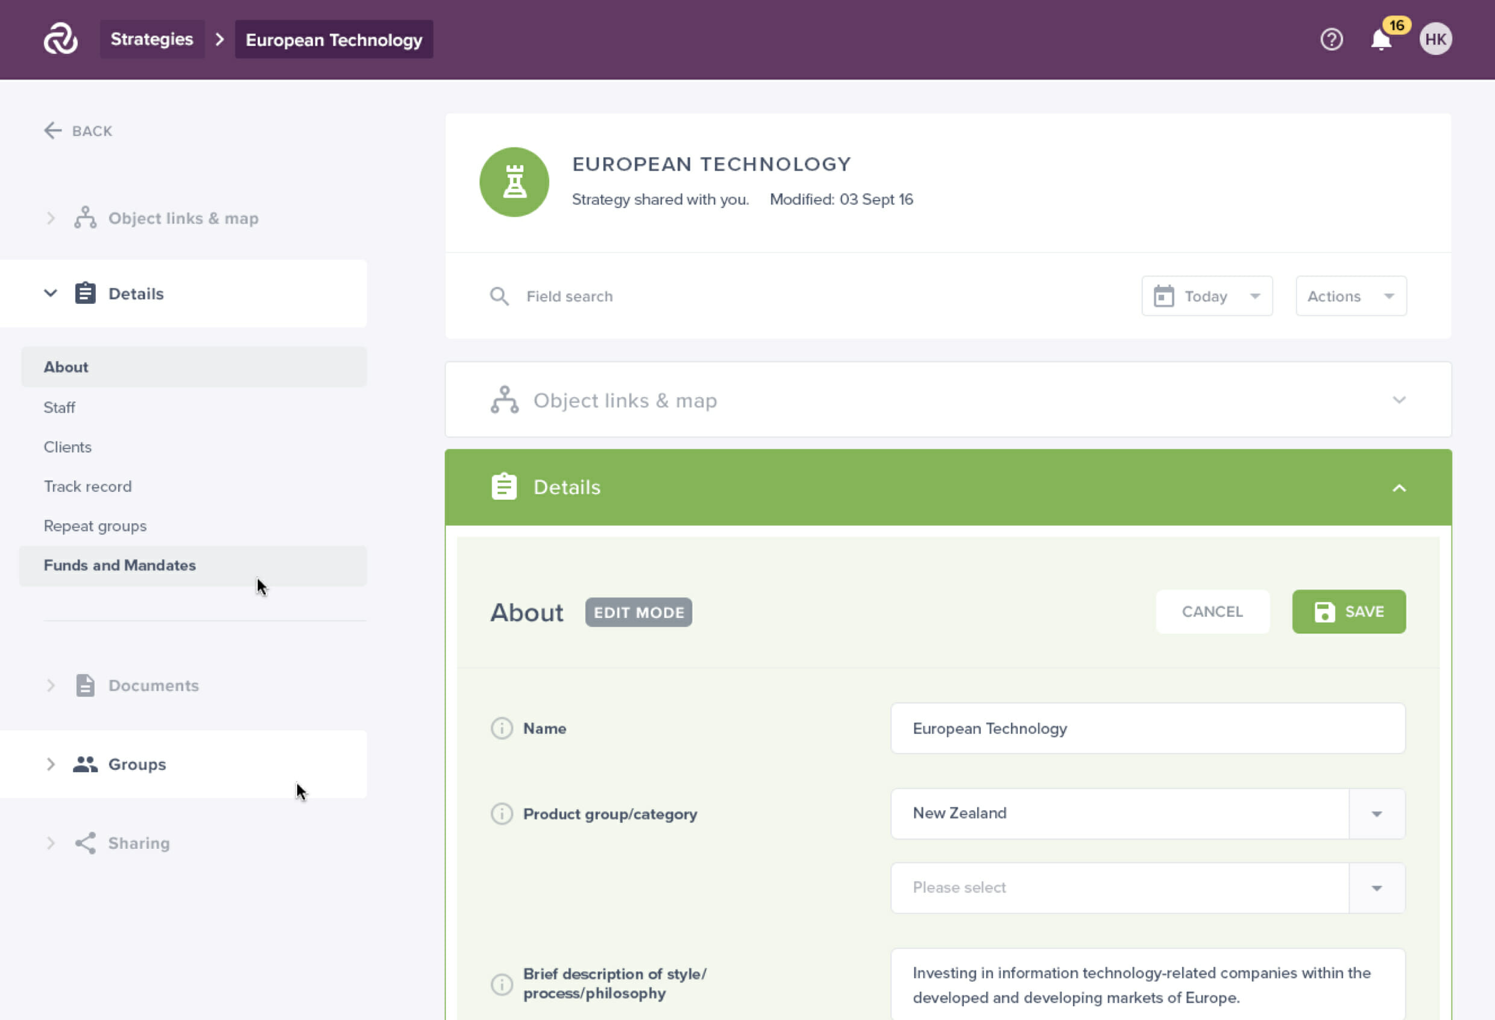Click the sidebar Details clipboard icon
Image resolution: width=1495 pixels, height=1020 pixels.
pyautogui.click(x=85, y=293)
